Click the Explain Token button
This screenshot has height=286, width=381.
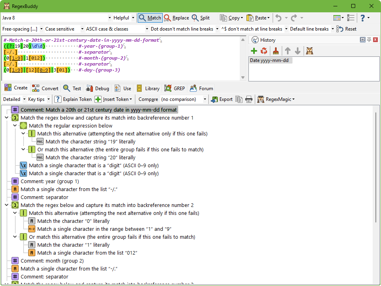[x=73, y=99]
